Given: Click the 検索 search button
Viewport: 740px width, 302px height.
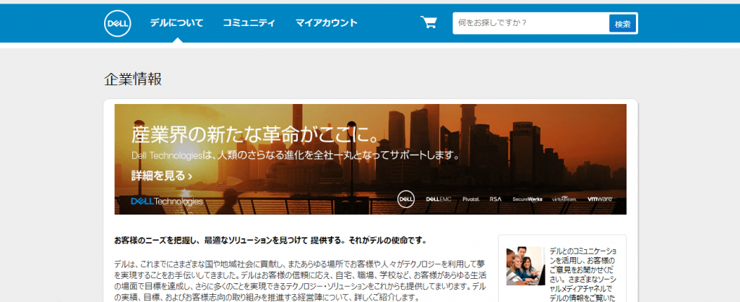Looking at the screenshot, I should 622,24.
